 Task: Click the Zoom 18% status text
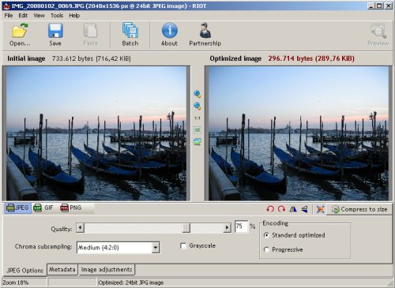click(16, 282)
